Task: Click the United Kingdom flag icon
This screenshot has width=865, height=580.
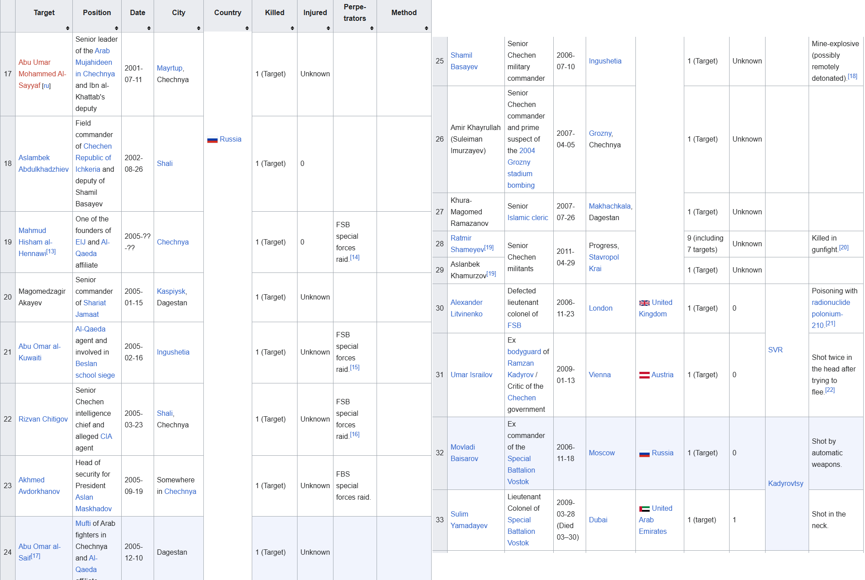Action: [644, 303]
